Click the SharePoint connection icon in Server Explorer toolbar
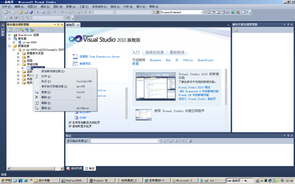Image resolution: width=295 pixels, height=184 pixels. (32, 30)
